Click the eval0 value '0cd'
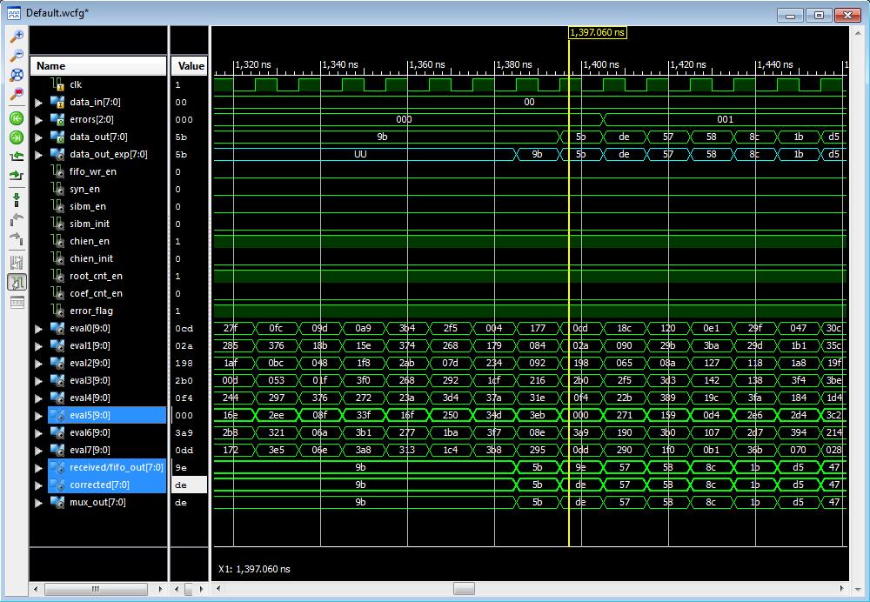Screen dimensions: 870x602 point(184,329)
